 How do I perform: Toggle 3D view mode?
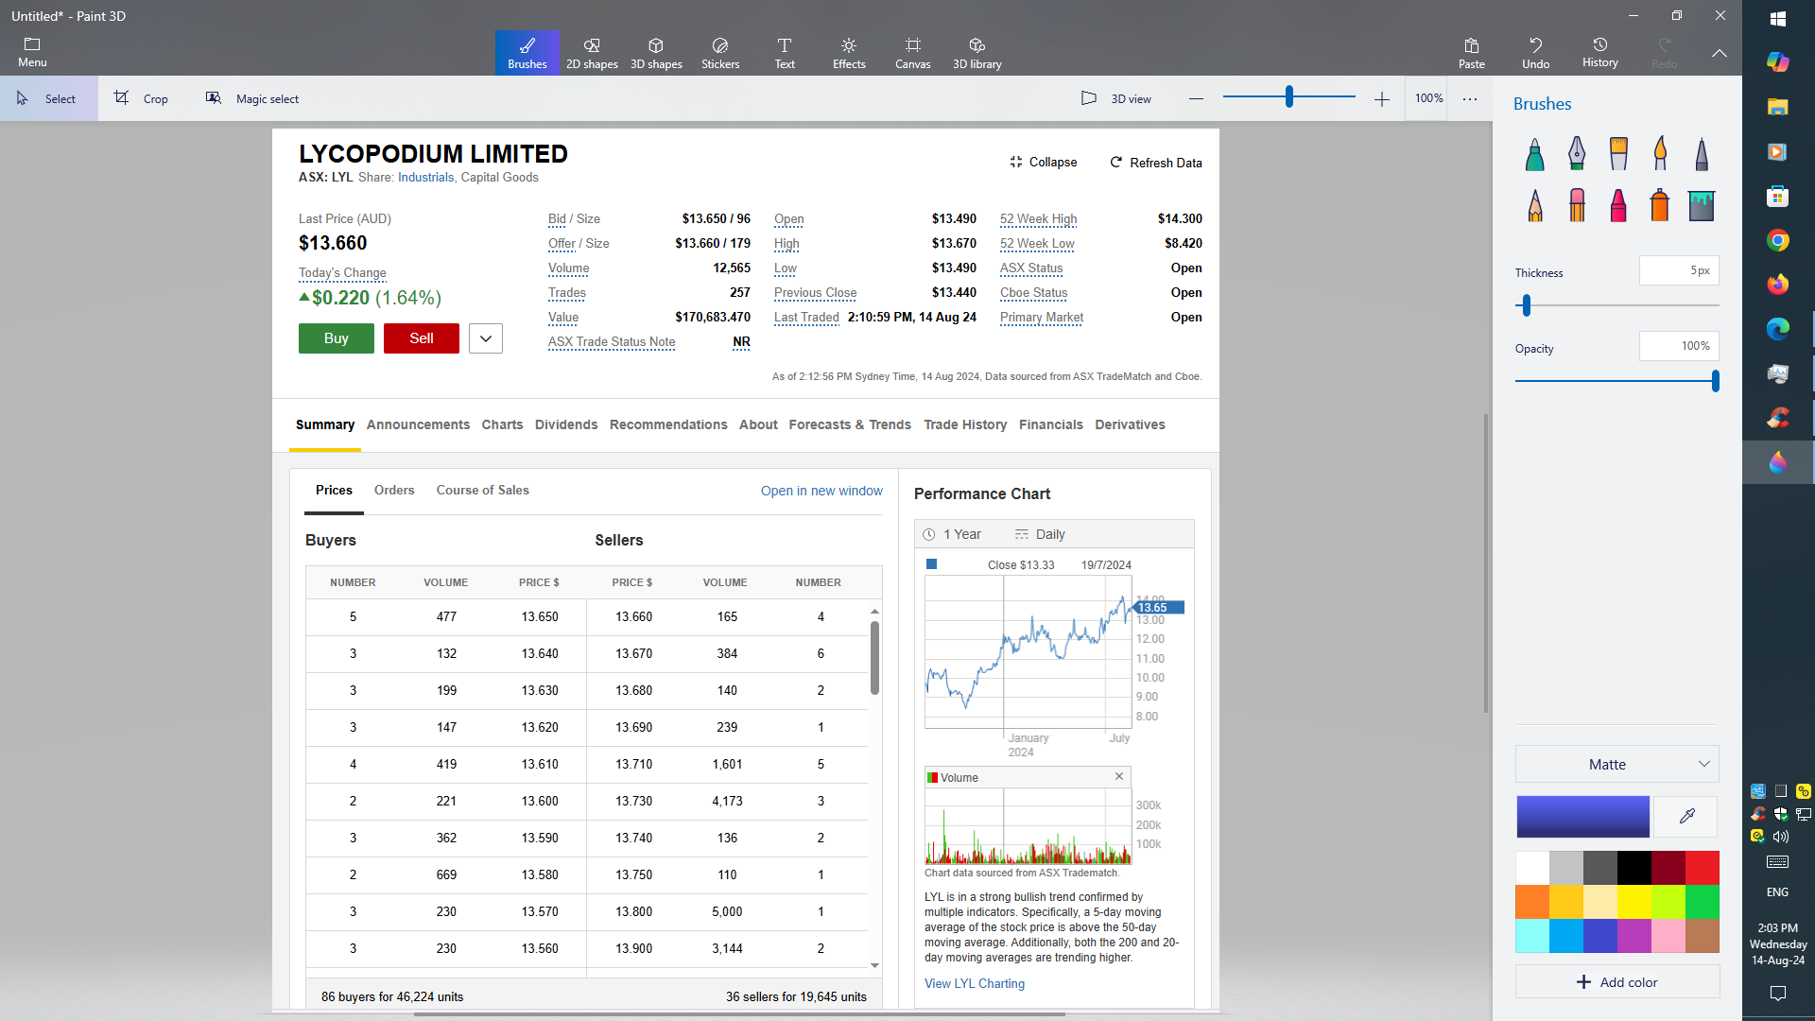pyautogui.click(x=1116, y=98)
